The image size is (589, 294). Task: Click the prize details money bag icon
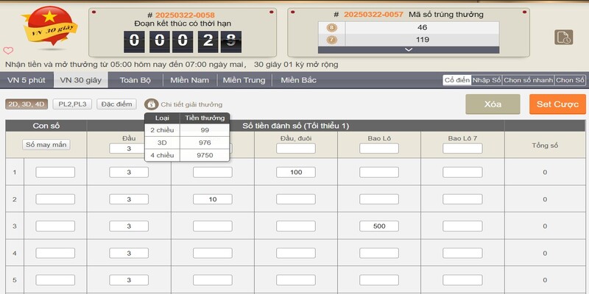(x=151, y=104)
